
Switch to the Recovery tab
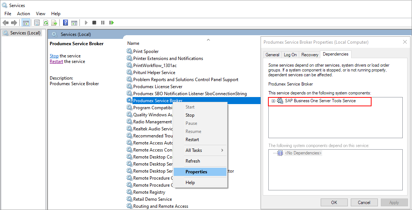(x=310, y=55)
